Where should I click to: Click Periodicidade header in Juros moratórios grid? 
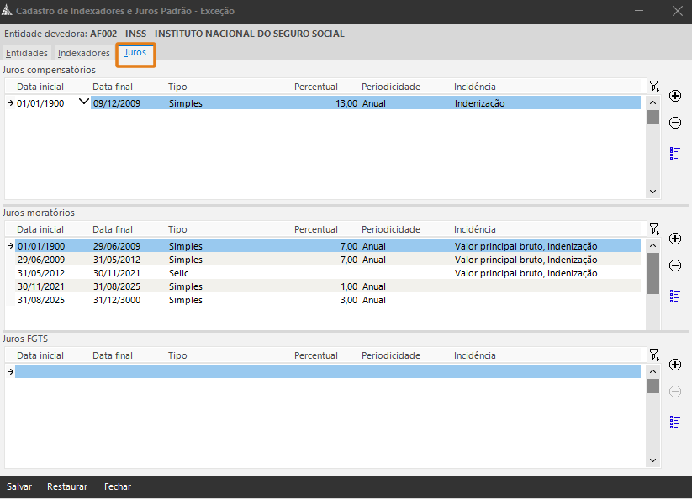(x=391, y=229)
